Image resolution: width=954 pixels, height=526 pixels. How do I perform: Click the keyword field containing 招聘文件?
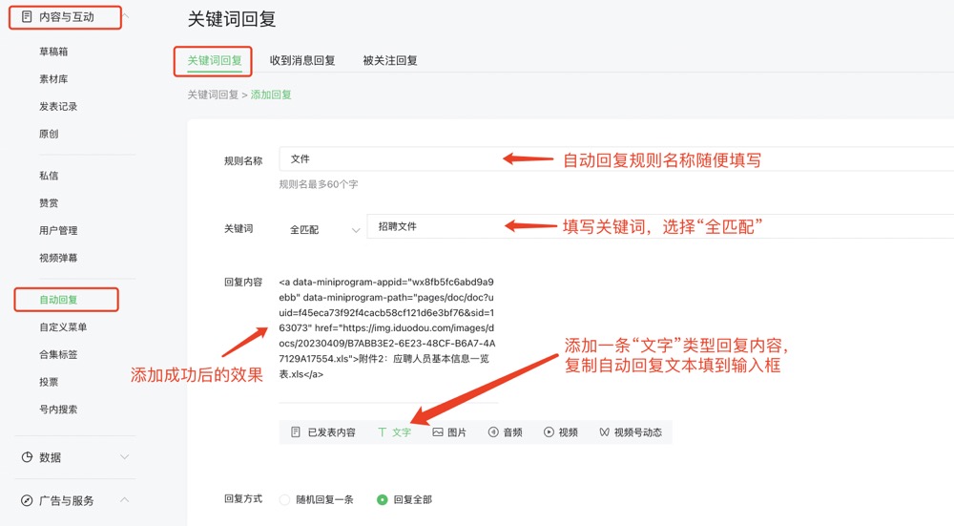[658, 226]
